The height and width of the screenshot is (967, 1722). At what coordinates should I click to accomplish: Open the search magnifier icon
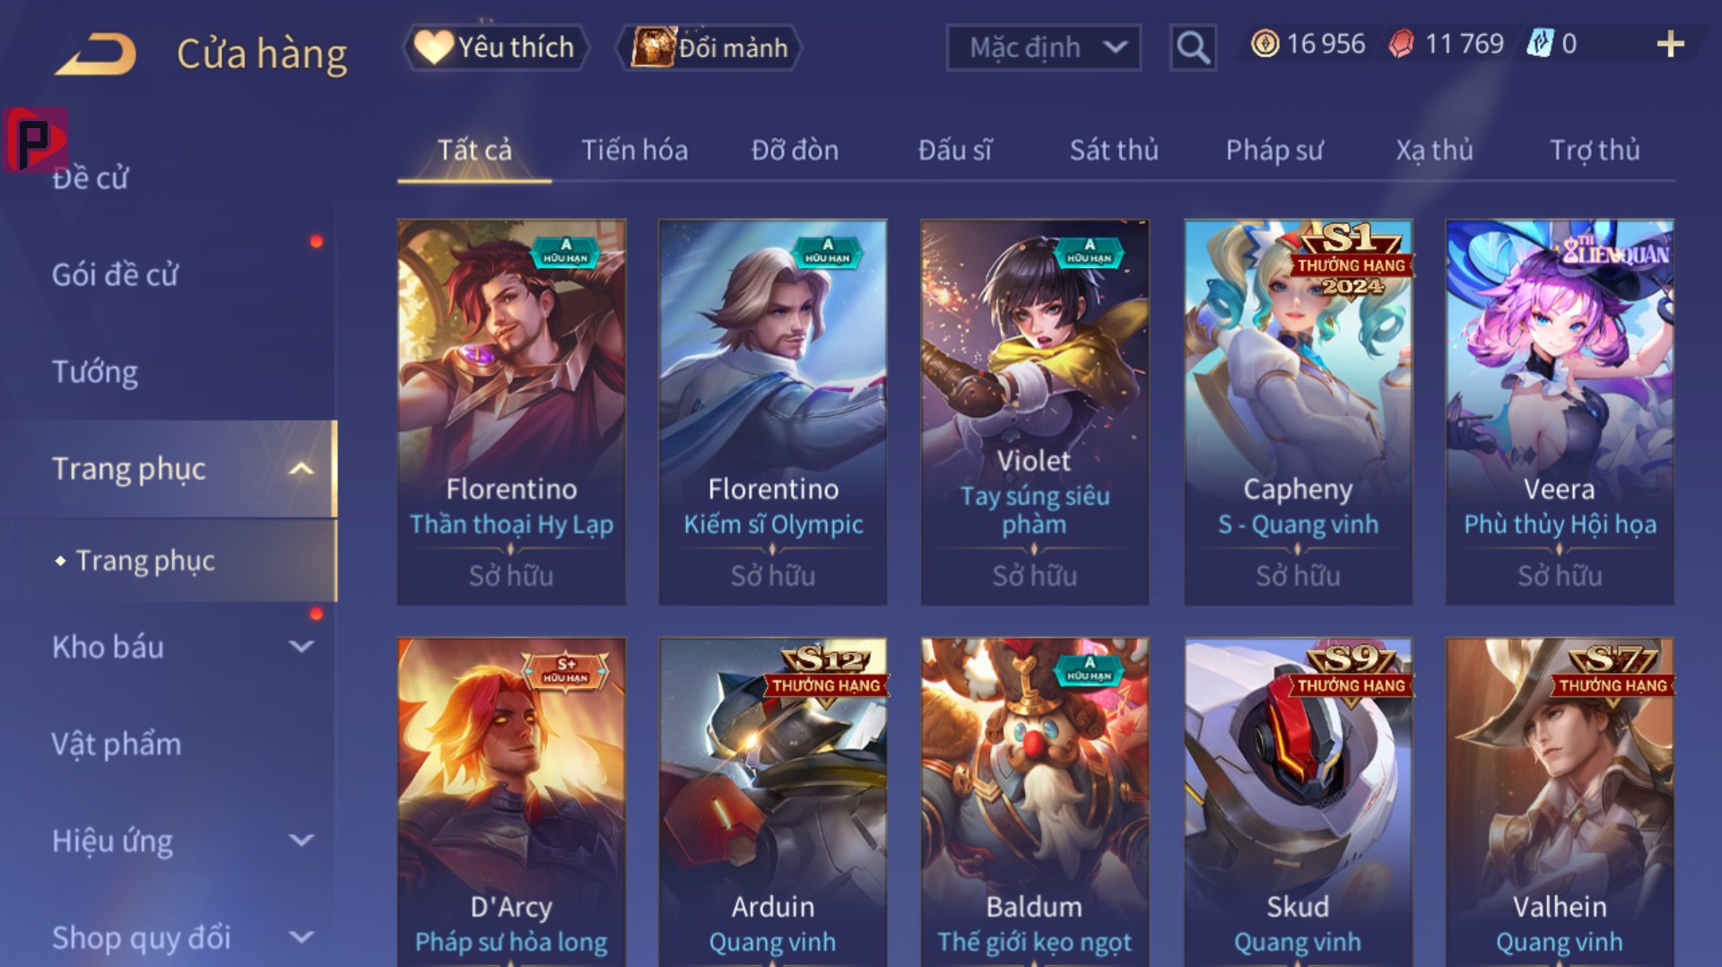tap(1192, 48)
